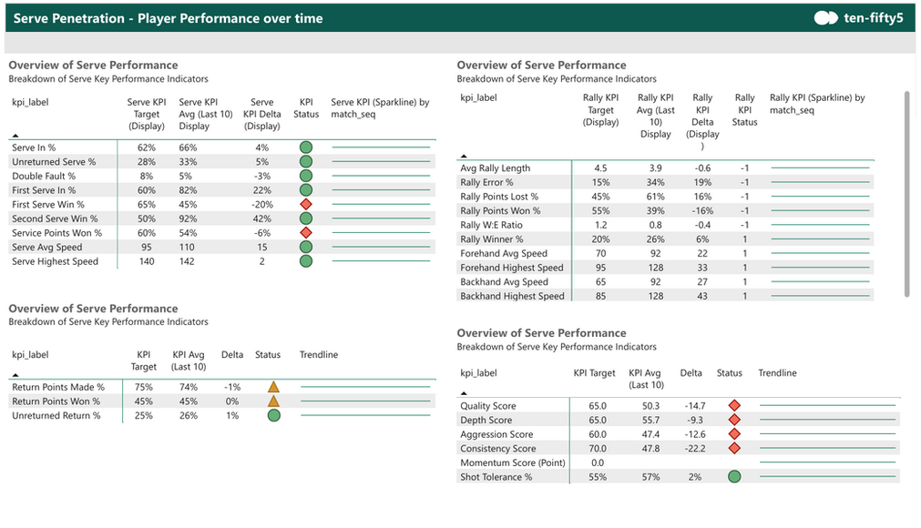The width and height of the screenshot is (921, 528).
Task: Select the red status diamond for Quality Score
Action: 735,406
